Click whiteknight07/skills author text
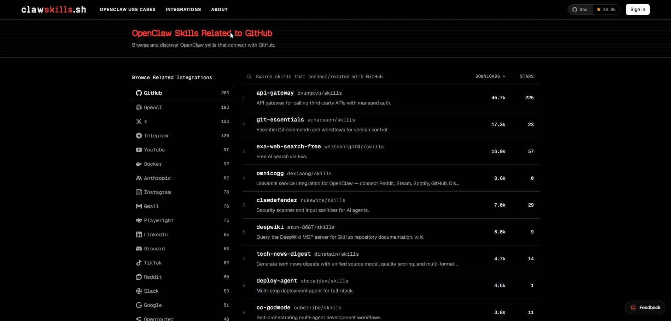The width and height of the screenshot is (671, 321). [354, 147]
